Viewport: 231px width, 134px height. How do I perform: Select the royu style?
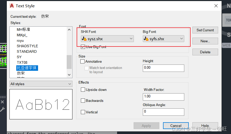[20, 40]
